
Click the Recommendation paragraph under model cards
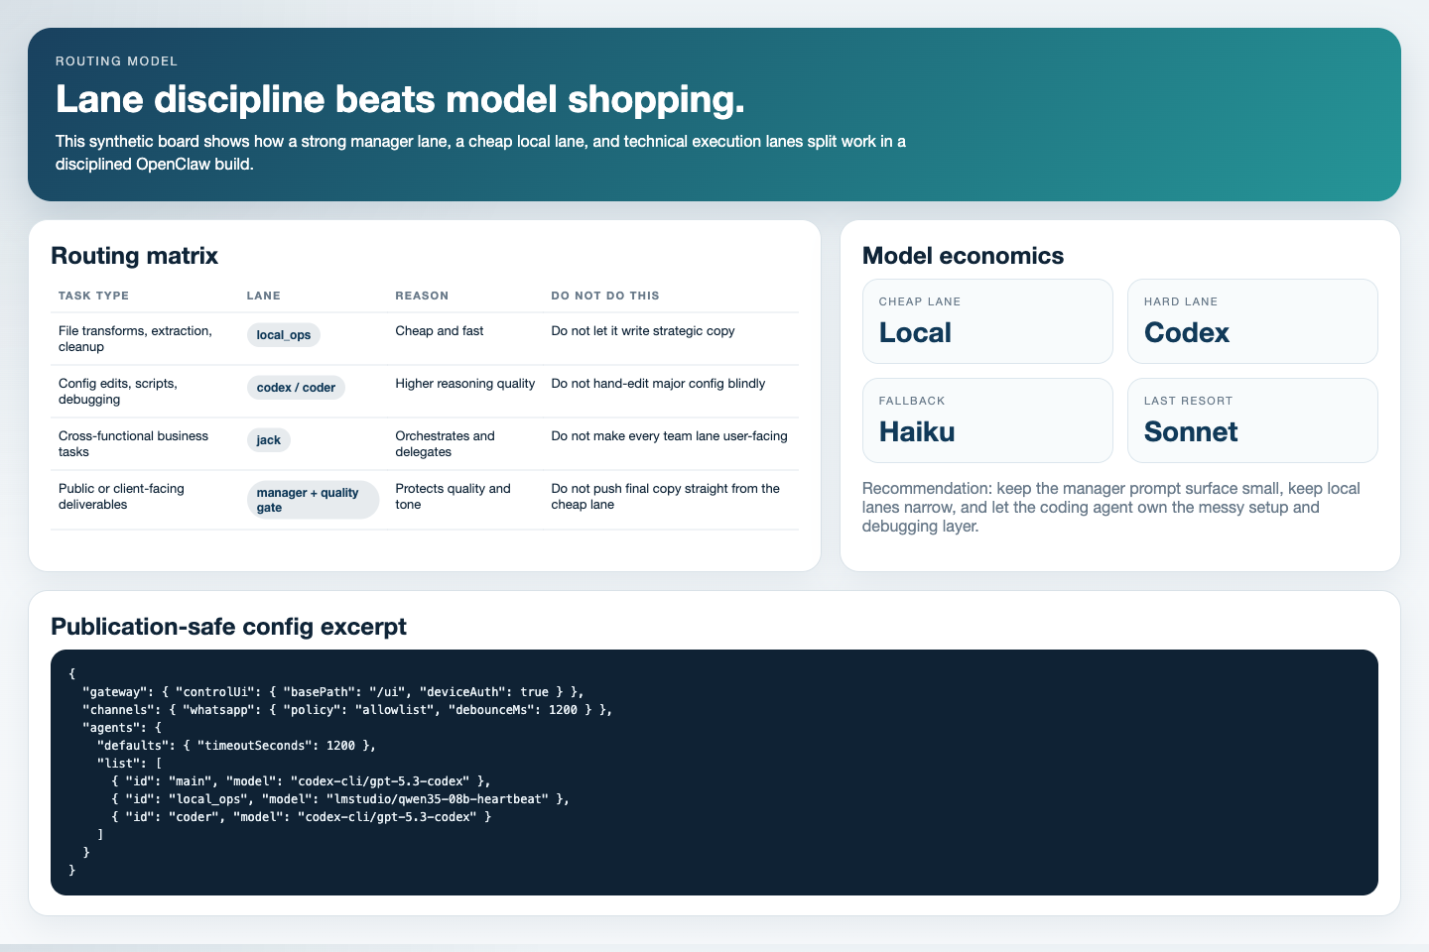click(x=1111, y=508)
